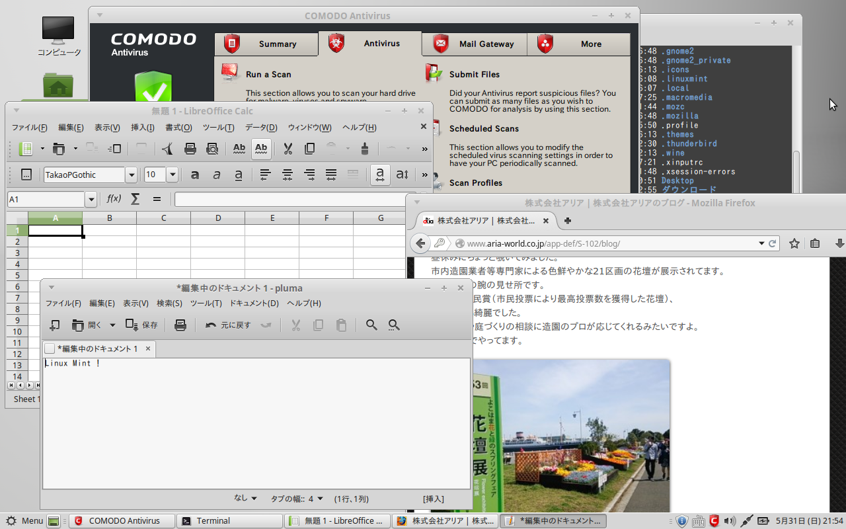Expand Calc Name Box dropdown
This screenshot has height=529, width=846.
point(91,199)
